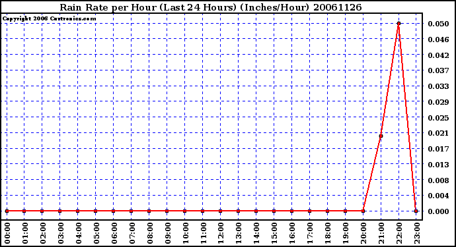
Task: Select the 0.050 peak data point at 22:00
Action: pos(399,24)
